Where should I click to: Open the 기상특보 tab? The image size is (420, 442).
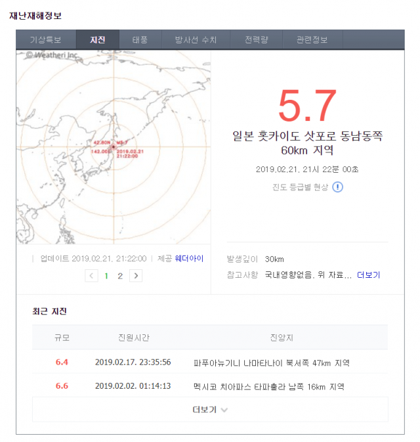pyautogui.click(x=46, y=40)
